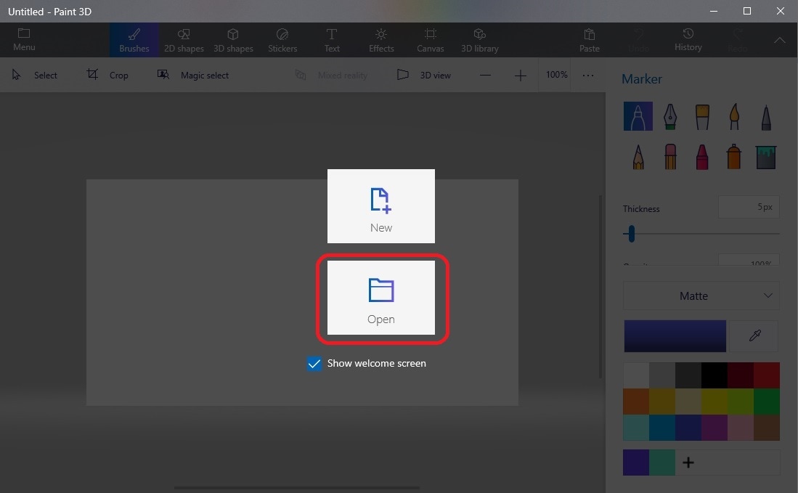This screenshot has width=798, height=493.
Task: Open the Canvas tab
Action: coord(431,40)
